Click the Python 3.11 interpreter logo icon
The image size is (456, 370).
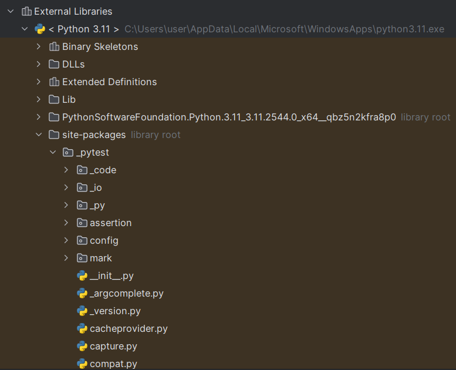tap(40, 29)
